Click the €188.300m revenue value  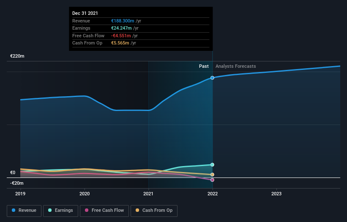(x=123, y=21)
